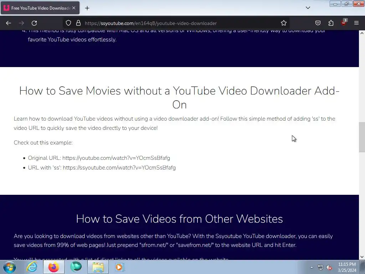
Task: Launch Windows Media Player from taskbar
Action: [x=120, y=267]
